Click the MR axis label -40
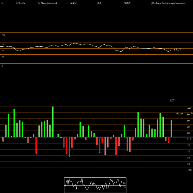Viewport: 193px width, 193px height. pyautogui.click(x=188, y=152)
